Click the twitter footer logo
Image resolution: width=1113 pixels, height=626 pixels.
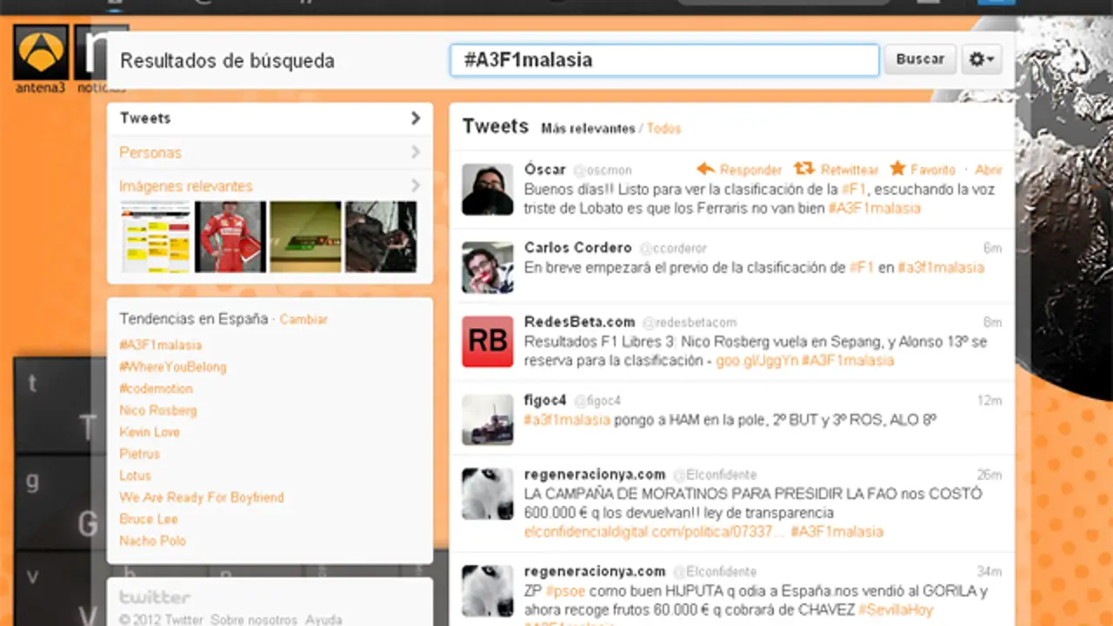pos(155,597)
